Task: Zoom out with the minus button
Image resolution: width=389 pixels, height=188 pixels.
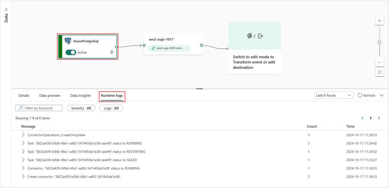Action: (380, 63)
